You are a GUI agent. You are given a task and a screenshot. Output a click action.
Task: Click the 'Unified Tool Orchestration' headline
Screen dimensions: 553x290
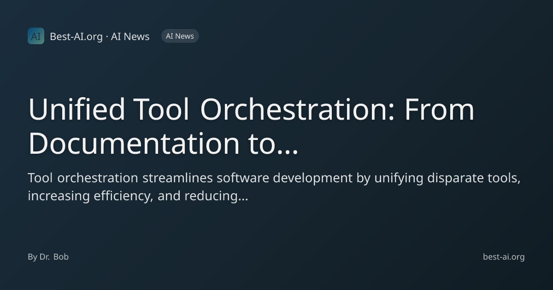click(251, 126)
